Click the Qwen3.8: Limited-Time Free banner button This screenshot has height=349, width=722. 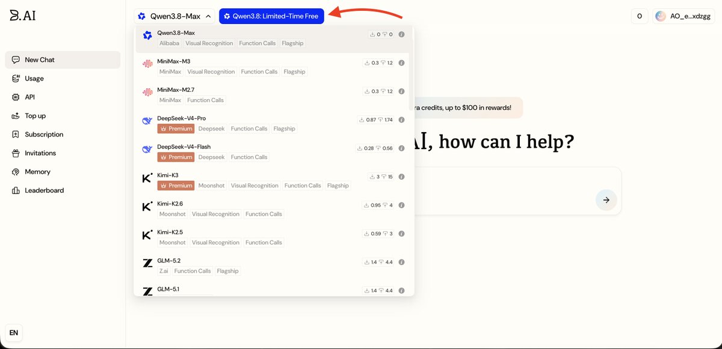point(271,16)
